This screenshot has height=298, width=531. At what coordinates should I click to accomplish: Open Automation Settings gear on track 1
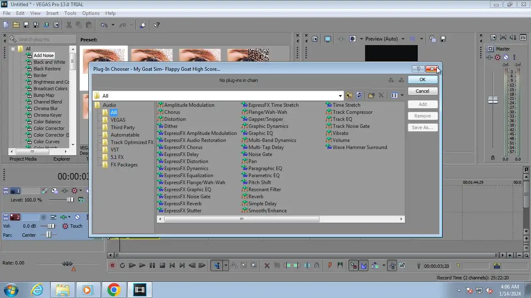click(x=75, y=191)
